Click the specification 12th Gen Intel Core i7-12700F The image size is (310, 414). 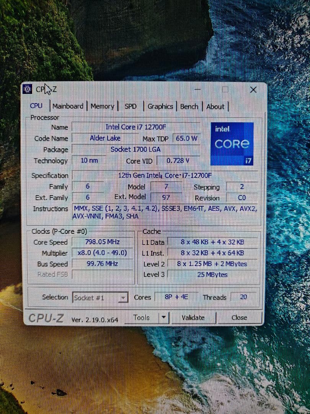click(x=165, y=175)
